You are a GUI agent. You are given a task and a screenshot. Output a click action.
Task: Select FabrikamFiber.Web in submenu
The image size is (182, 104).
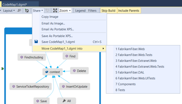click(x=143, y=49)
